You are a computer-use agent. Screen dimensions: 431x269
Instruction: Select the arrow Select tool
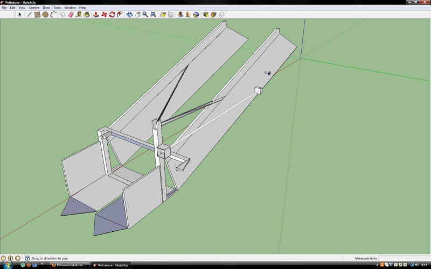coord(20,15)
